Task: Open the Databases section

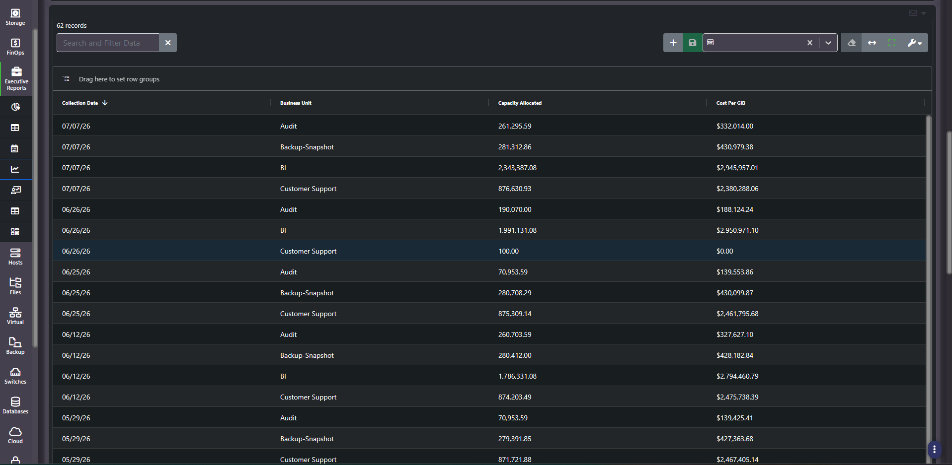Action: tap(15, 405)
